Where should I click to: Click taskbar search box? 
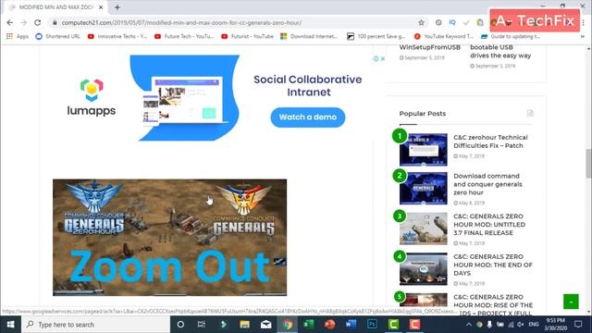pyautogui.click(x=96, y=325)
